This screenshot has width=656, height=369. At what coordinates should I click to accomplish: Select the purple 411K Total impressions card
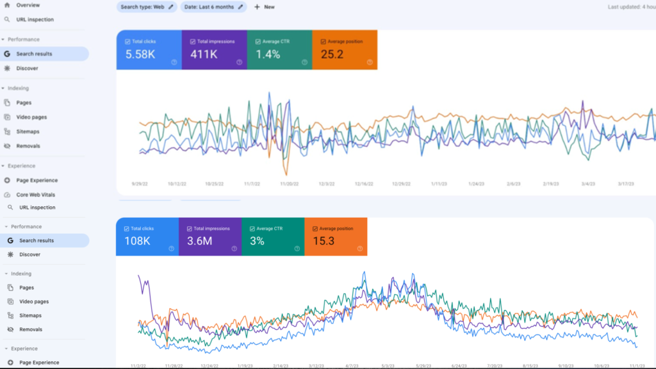(x=215, y=50)
